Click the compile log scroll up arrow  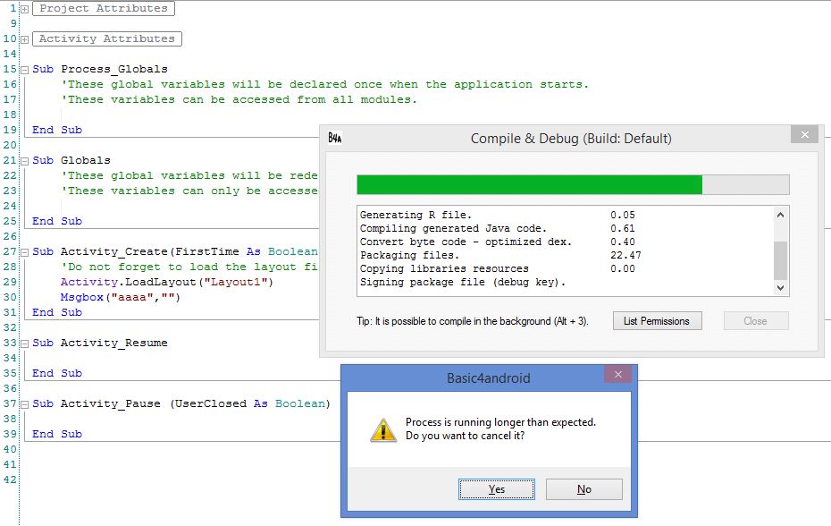pyautogui.click(x=780, y=215)
